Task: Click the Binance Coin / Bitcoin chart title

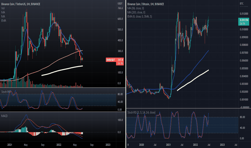Action: coord(145,4)
